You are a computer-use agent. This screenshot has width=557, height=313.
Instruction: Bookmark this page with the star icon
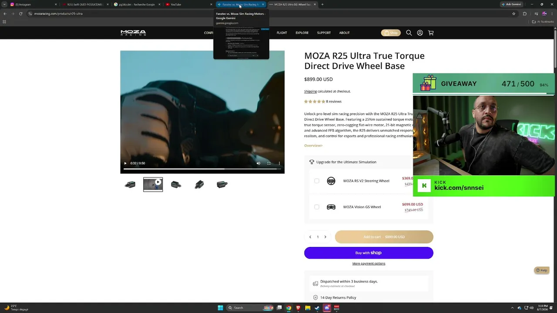[x=513, y=13]
